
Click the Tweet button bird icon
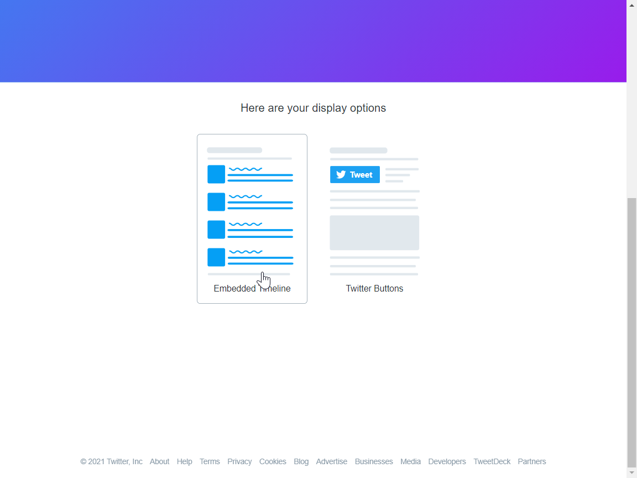pos(341,175)
